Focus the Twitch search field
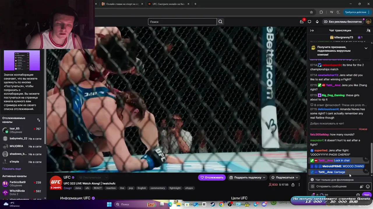This screenshot has width=373, height=209. coord(182,22)
